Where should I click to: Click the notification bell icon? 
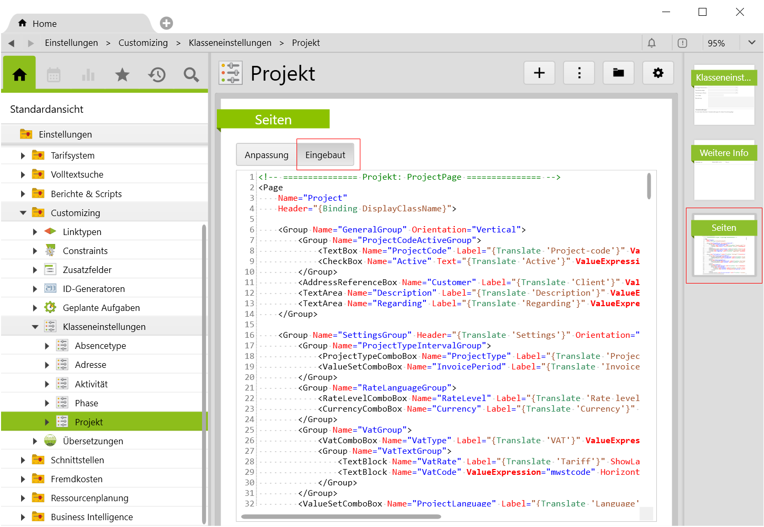(x=652, y=43)
